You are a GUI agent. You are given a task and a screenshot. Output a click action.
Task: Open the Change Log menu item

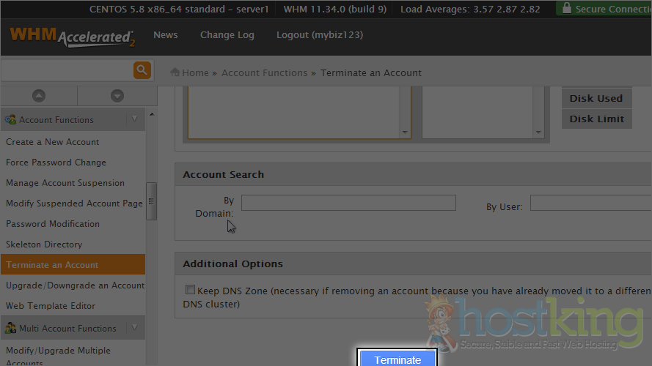pos(227,35)
